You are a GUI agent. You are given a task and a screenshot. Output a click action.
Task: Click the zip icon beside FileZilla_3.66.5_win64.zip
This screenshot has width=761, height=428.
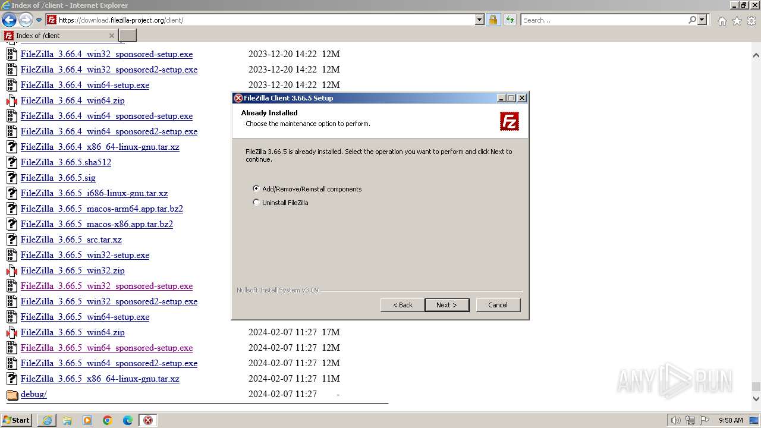point(12,332)
